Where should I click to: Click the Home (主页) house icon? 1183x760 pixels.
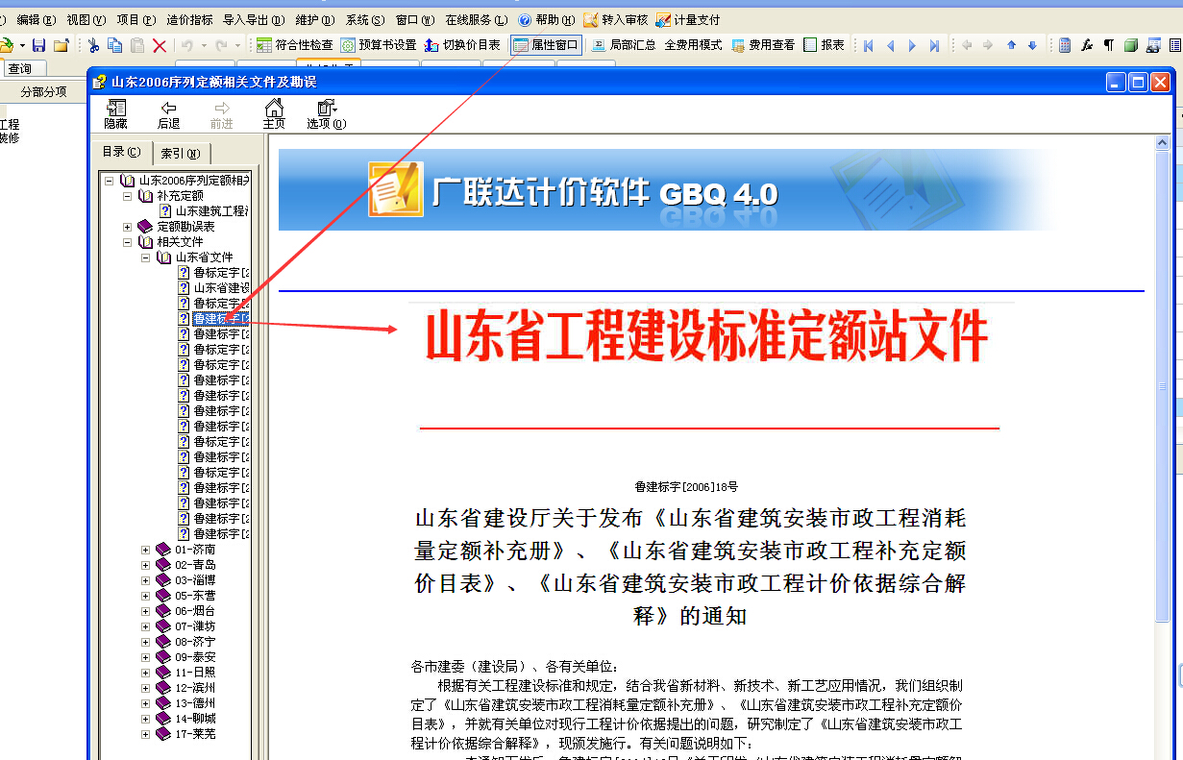click(x=274, y=113)
